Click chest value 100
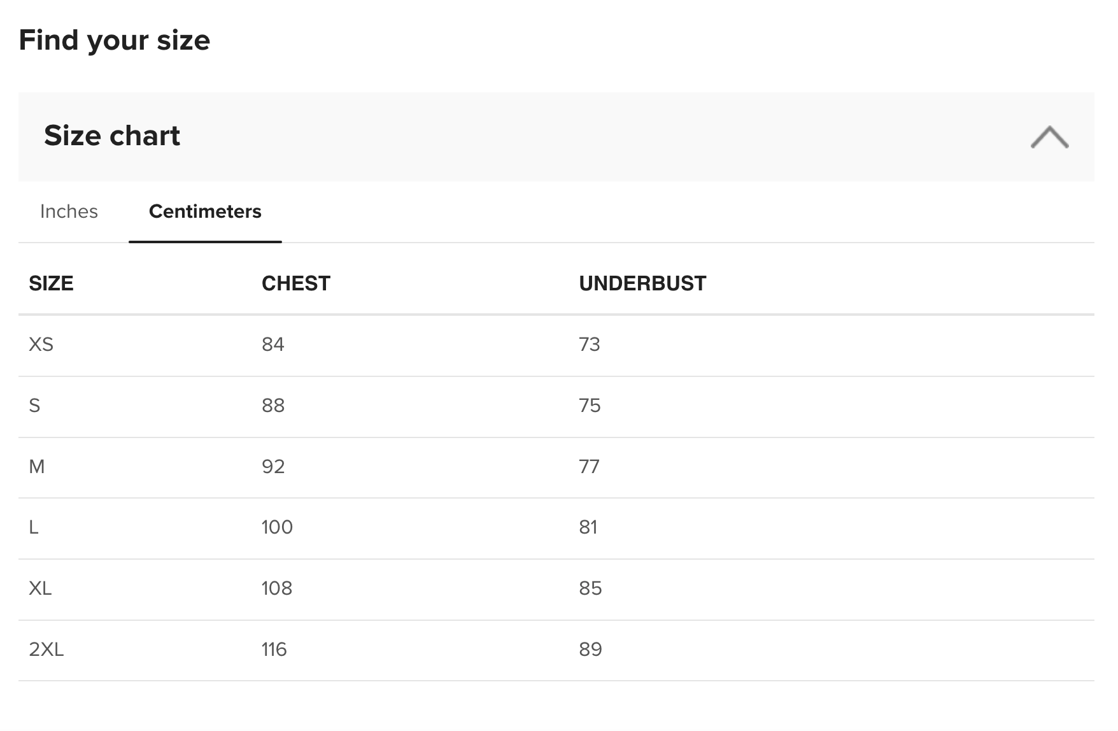This screenshot has height=731, width=1118. 277,527
